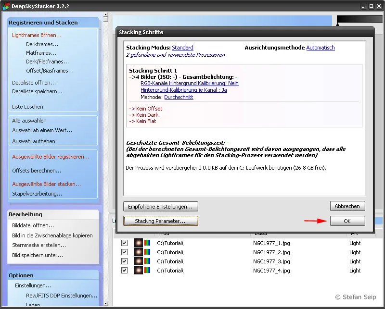The width and height of the screenshot is (385, 309).
Task: Open Lightframes öffnen
Action: tap(37, 35)
